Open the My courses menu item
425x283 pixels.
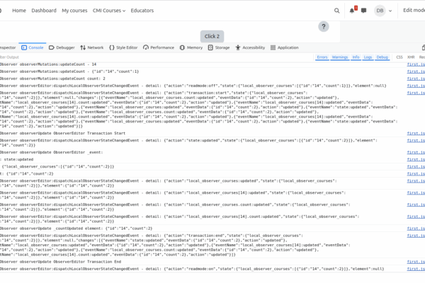click(x=75, y=11)
